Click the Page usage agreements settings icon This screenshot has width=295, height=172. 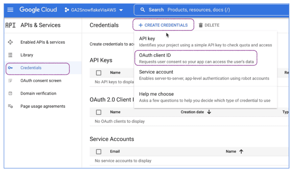pyautogui.click(x=10, y=106)
